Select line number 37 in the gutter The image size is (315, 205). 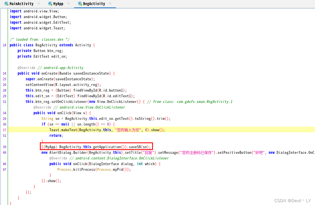point(5,130)
